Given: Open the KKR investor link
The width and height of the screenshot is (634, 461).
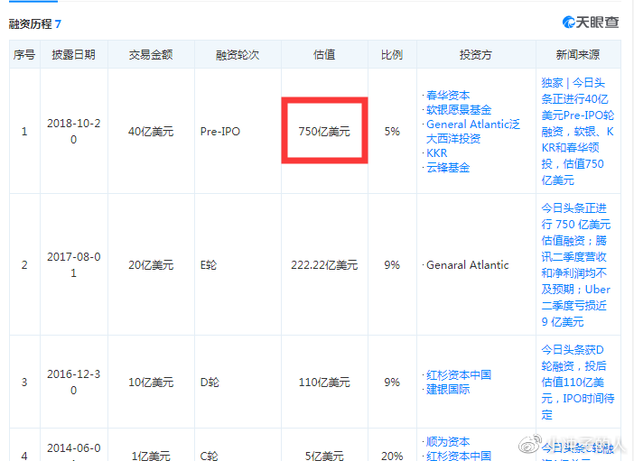Looking at the screenshot, I should click(436, 153).
